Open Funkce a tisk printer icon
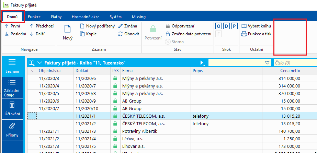 [244, 34]
